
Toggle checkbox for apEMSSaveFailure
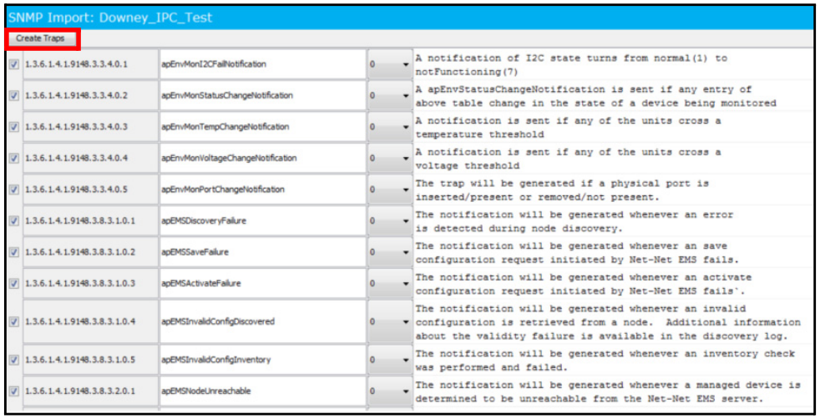[14, 252]
